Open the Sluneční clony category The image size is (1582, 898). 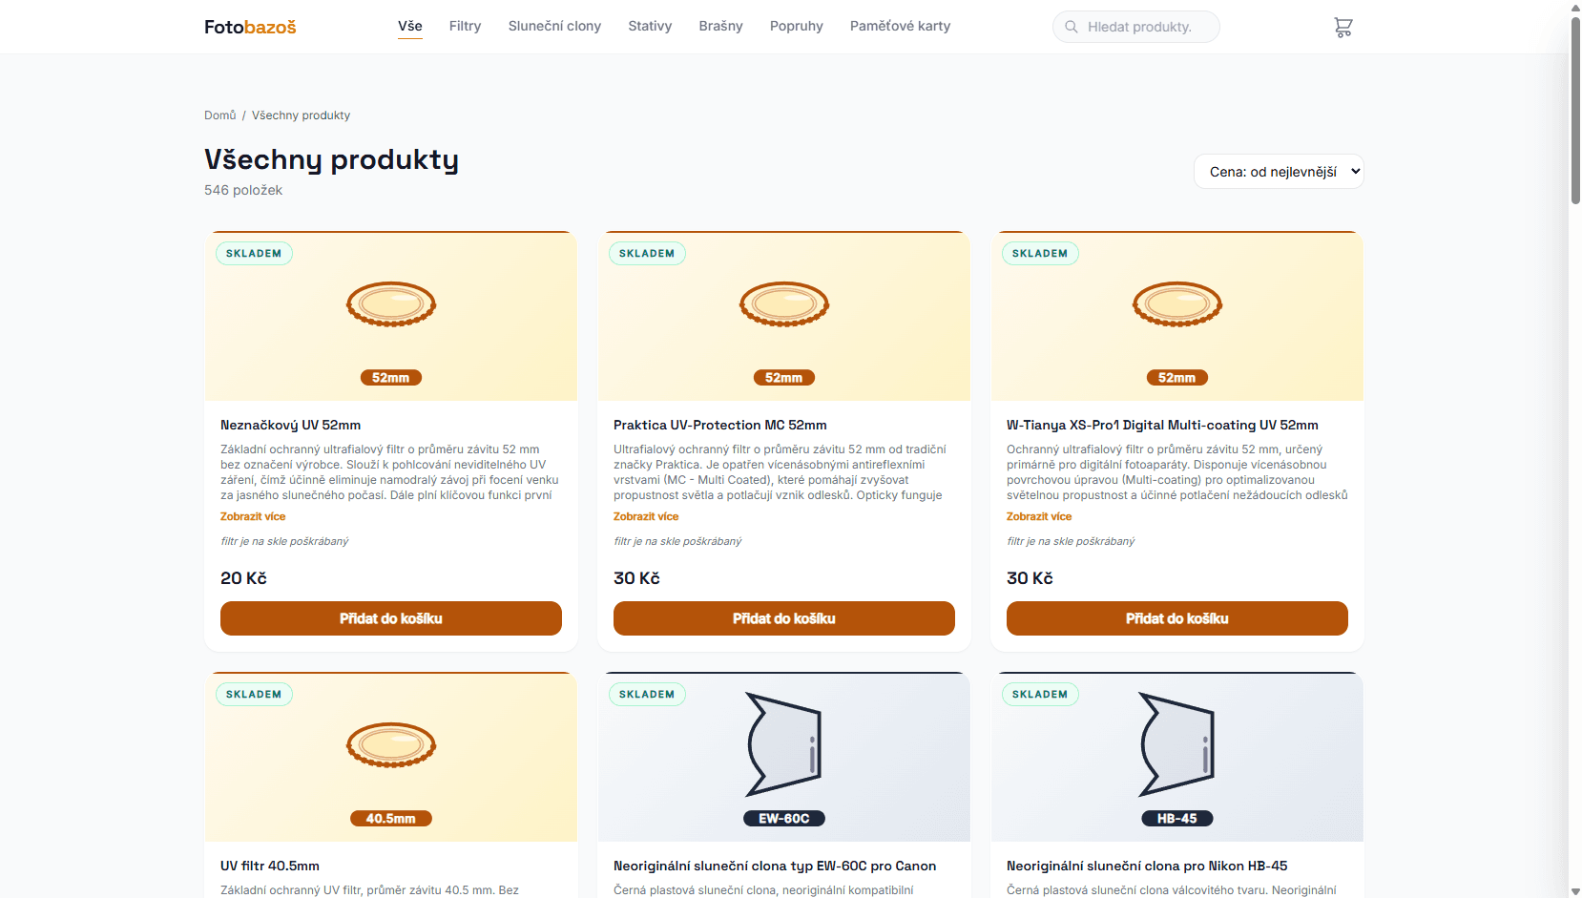point(554,26)
